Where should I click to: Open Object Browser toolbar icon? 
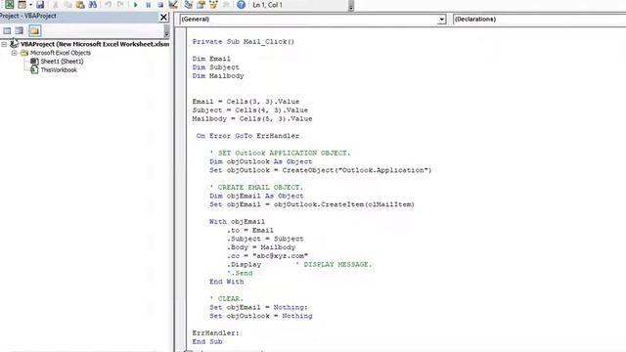click(x=213, y=5)
